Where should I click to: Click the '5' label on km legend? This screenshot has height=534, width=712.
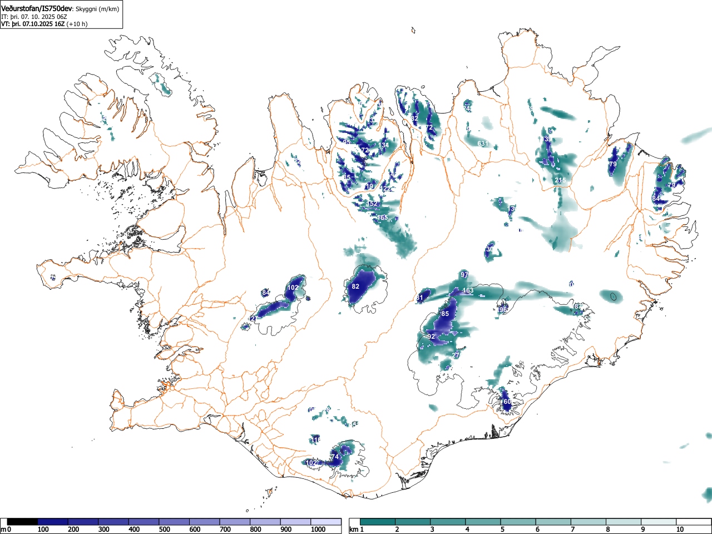tap(502, 530)
